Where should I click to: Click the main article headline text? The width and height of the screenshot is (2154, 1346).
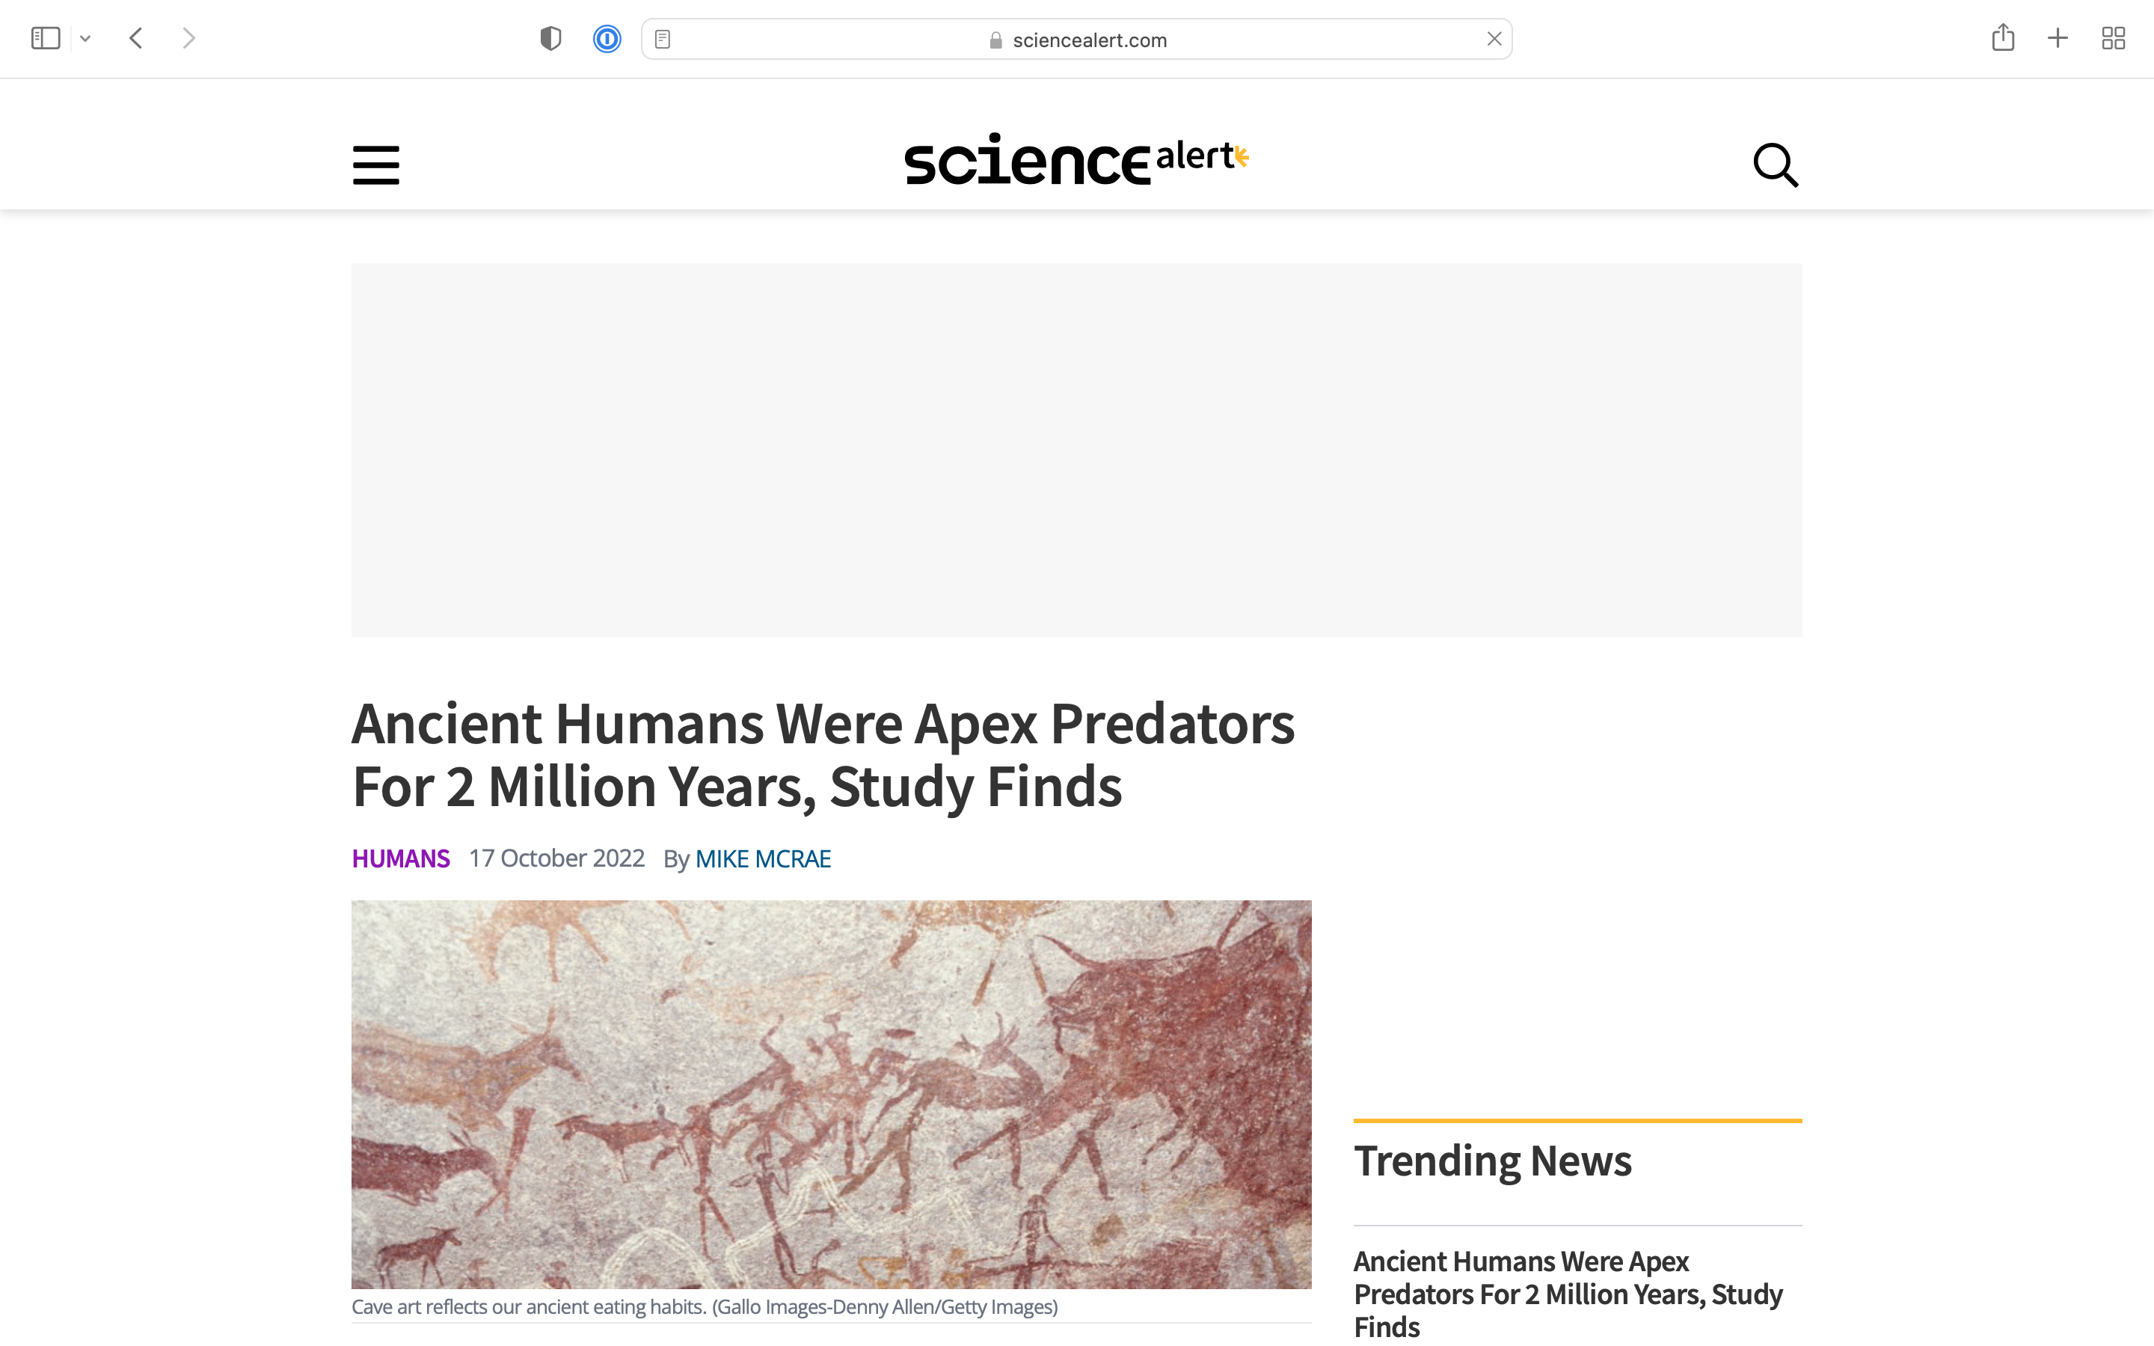point(823,755)
